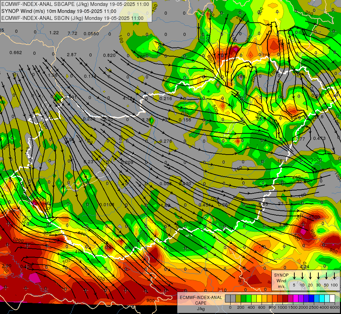Click the 30 m/s wind arrow in legend

tap(318, 276)
